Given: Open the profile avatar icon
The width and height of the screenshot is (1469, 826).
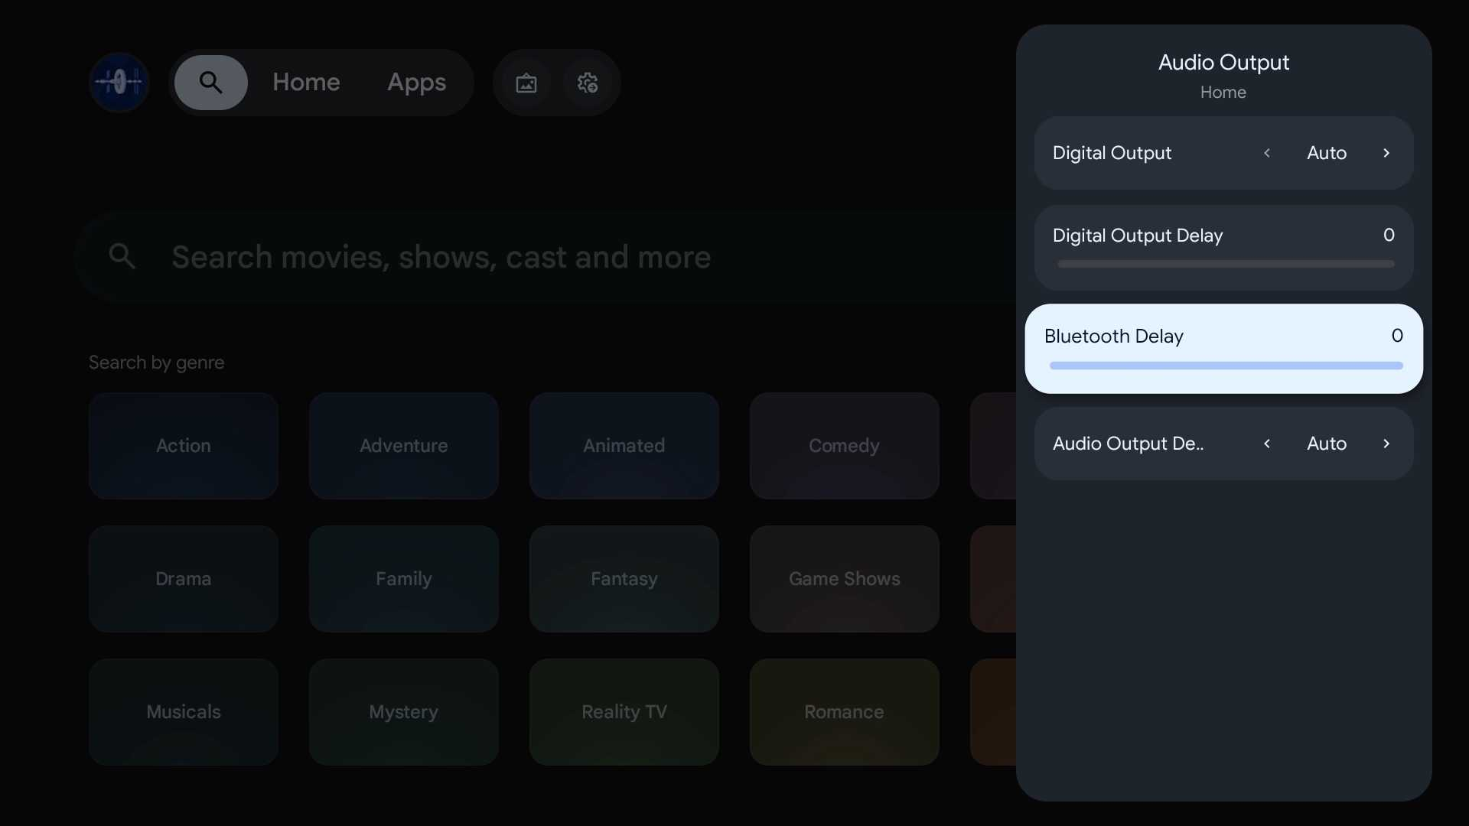Looking at the screenshot, I should click(x=119, y=82).
